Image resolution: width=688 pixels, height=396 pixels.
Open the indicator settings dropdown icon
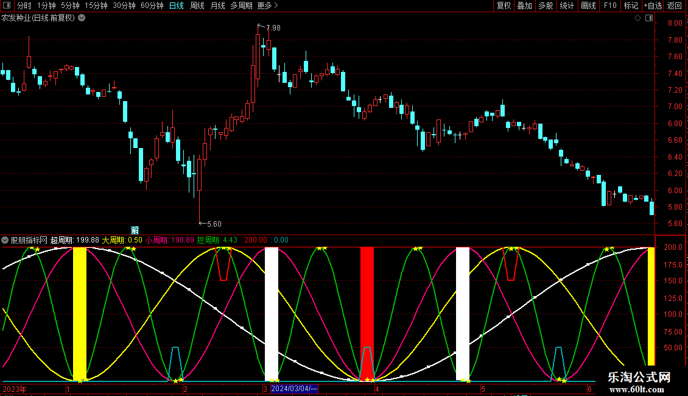(x=5, y=240)
